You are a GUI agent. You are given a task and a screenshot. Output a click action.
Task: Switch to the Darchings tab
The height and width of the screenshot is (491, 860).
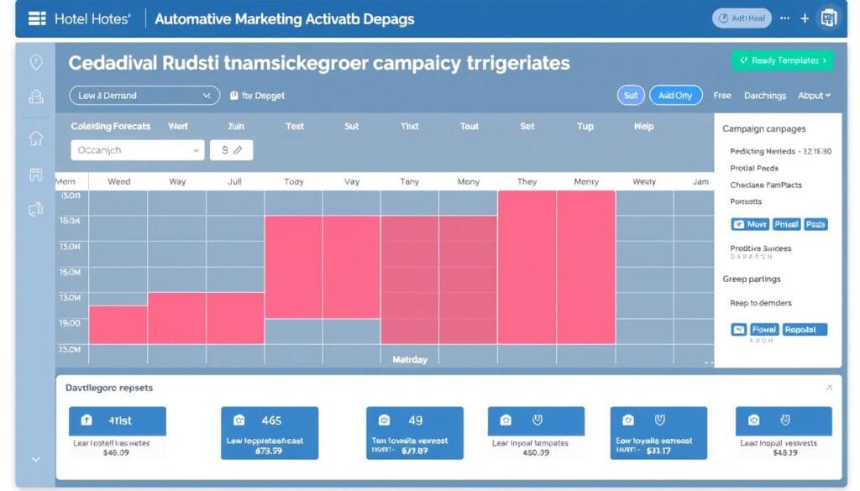point(764,96)
